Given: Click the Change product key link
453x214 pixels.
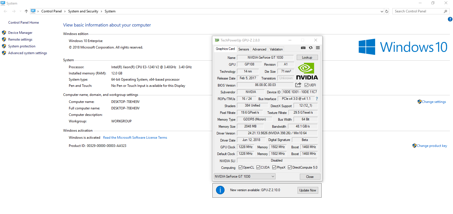Looking at the screenshot, I should point(432,146).
